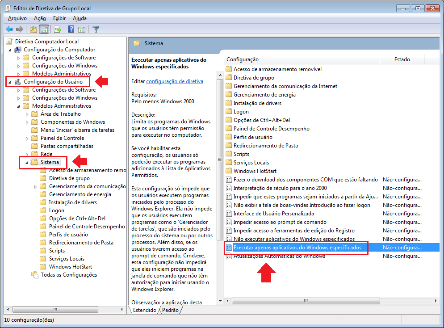Image resolution: width=444 pixels, height=328 pixels.
Task: Click the policy icon beside 'Interface de Usuário Personalizada'
Action: 229,214
